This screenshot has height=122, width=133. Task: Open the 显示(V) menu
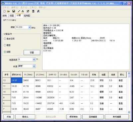point(24,7)
